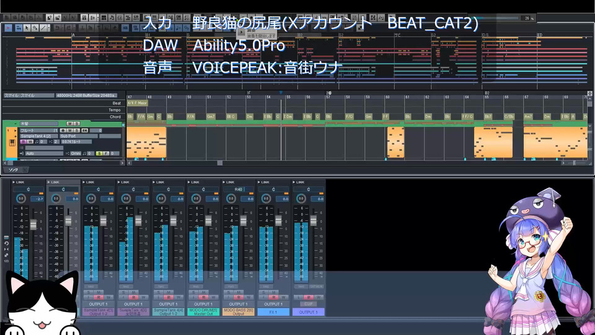This screenshot has height=335, width=595.
Task: Click the right arrow of the track list scrollbar
Action: 122,163
